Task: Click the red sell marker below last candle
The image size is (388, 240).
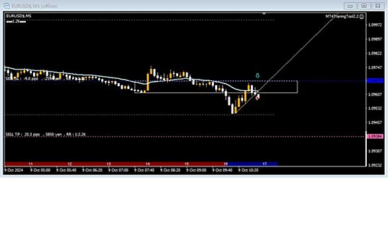Action: coord(258,98)
